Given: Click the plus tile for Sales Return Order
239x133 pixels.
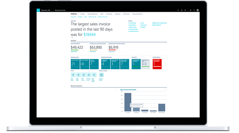Looking at the screenshot, I should pos(94,75).
